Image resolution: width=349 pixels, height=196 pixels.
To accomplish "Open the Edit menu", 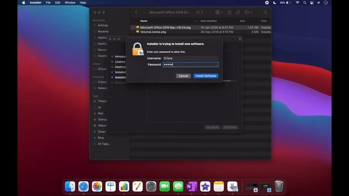I will pos(58,3).
